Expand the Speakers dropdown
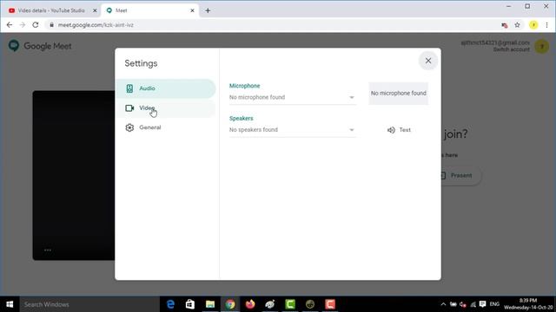556x312 pixels. tap(292, 130)
